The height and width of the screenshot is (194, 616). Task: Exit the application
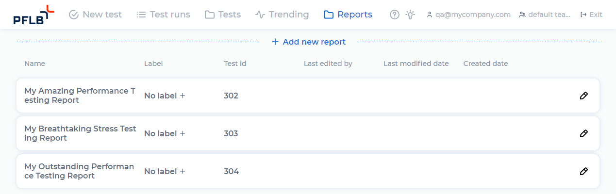click(x=591, y=15)
